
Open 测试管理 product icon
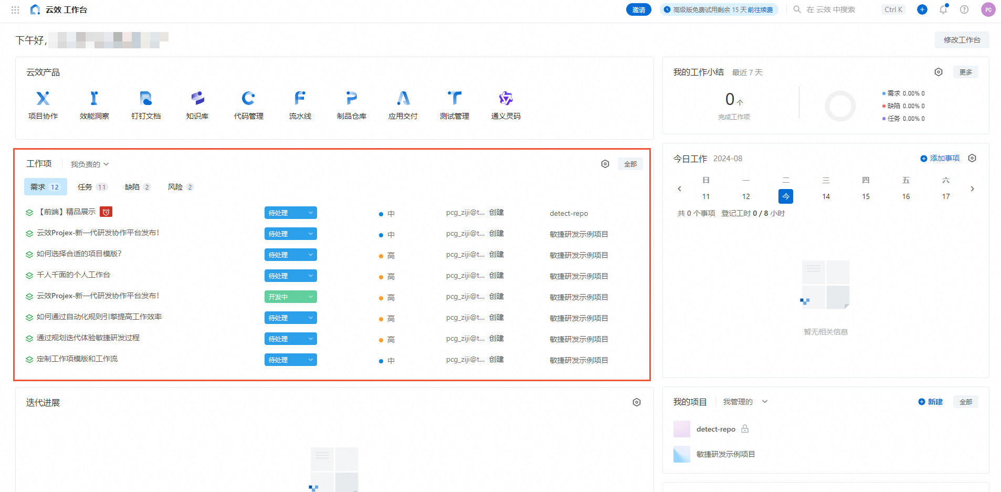point(455,98)
